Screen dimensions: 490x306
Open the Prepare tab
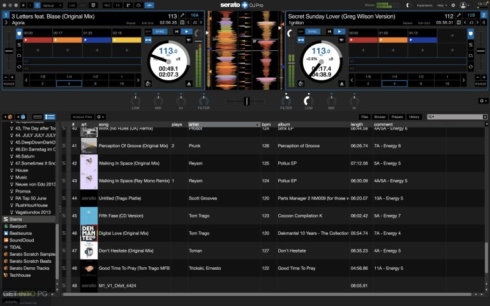(x=397, y=117)
